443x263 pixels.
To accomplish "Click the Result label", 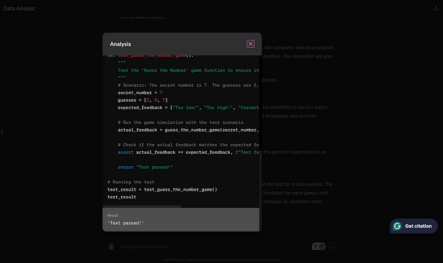I will pyautogui.click(x=112, y=215).
